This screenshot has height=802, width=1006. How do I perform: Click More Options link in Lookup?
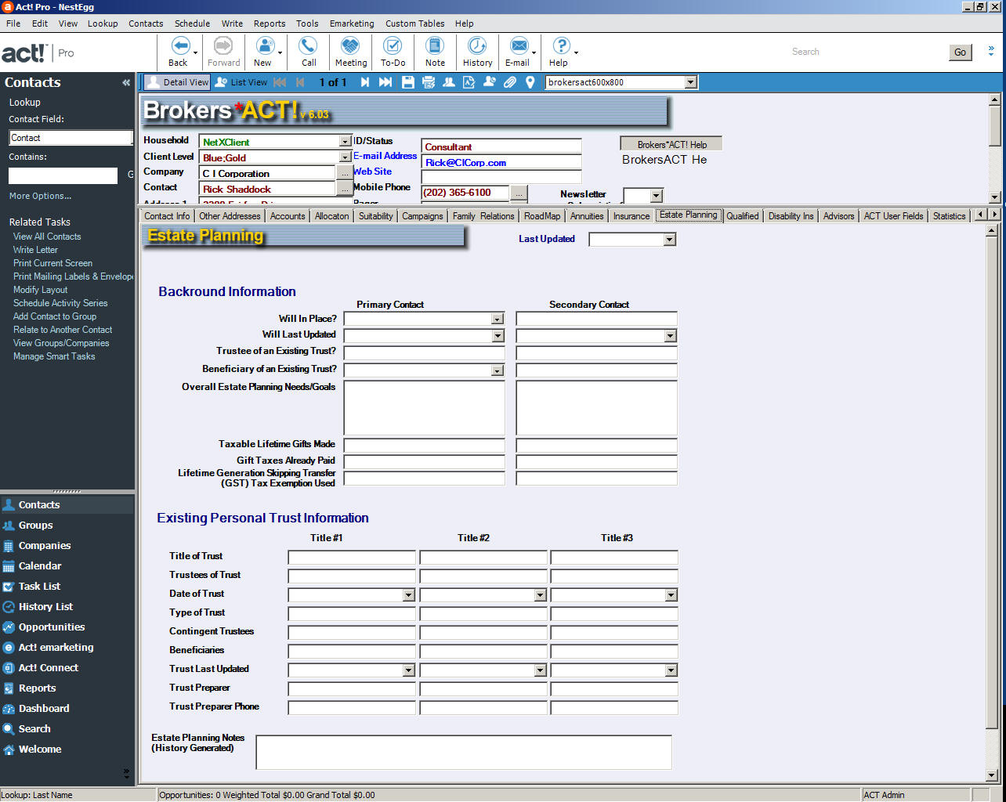40,196
